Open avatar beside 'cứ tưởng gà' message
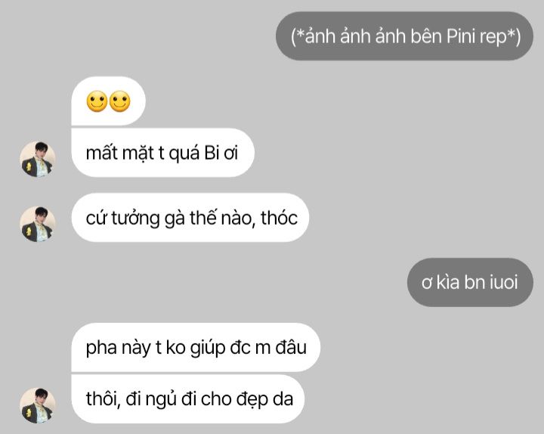Image resolution: width=544 pixels, height=434 pixels. (38, 224)
